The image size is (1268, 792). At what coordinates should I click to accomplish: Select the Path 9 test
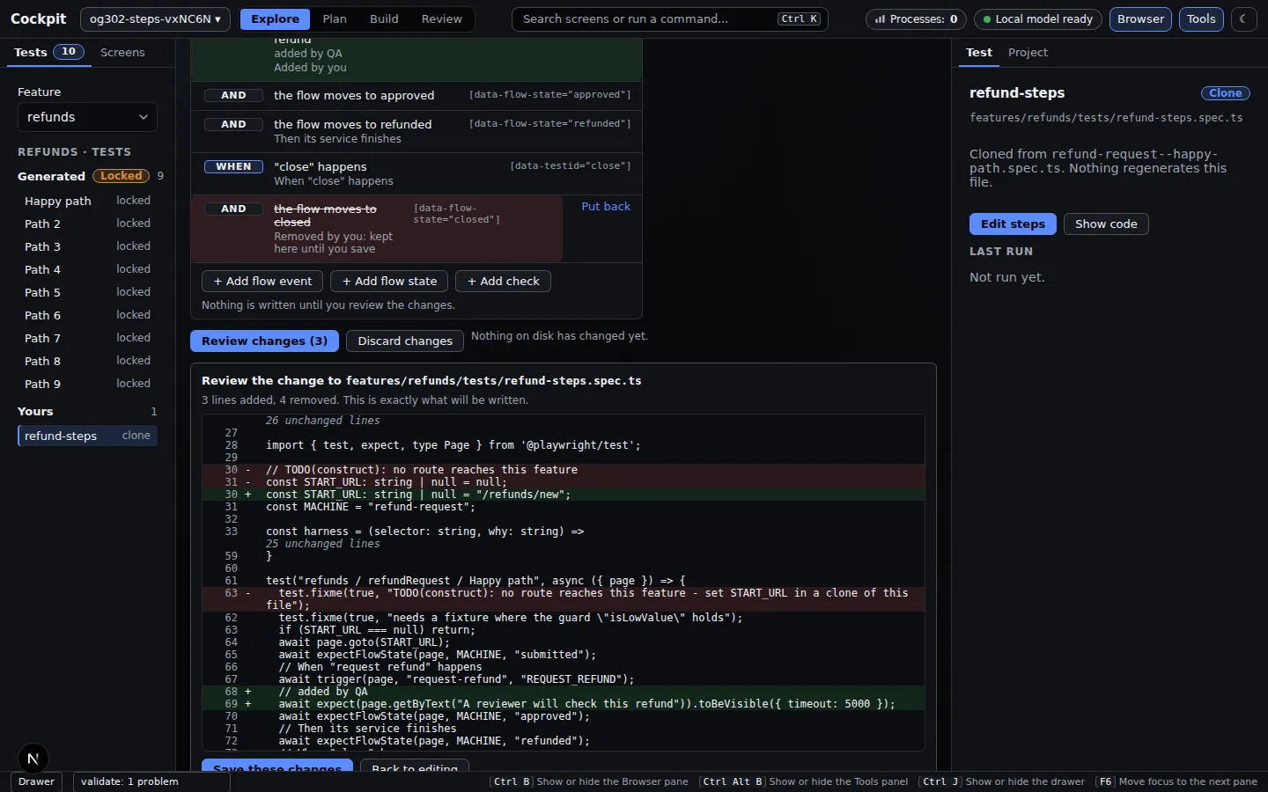pyautogui.click(x=87, y=384)
